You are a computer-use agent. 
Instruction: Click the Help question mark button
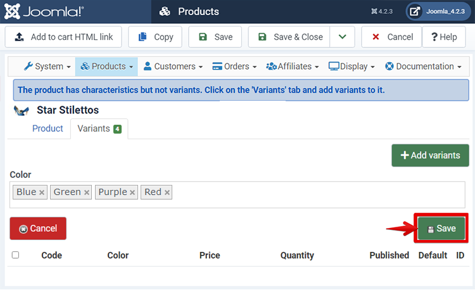pyautogui.click(x=444, y=37)
